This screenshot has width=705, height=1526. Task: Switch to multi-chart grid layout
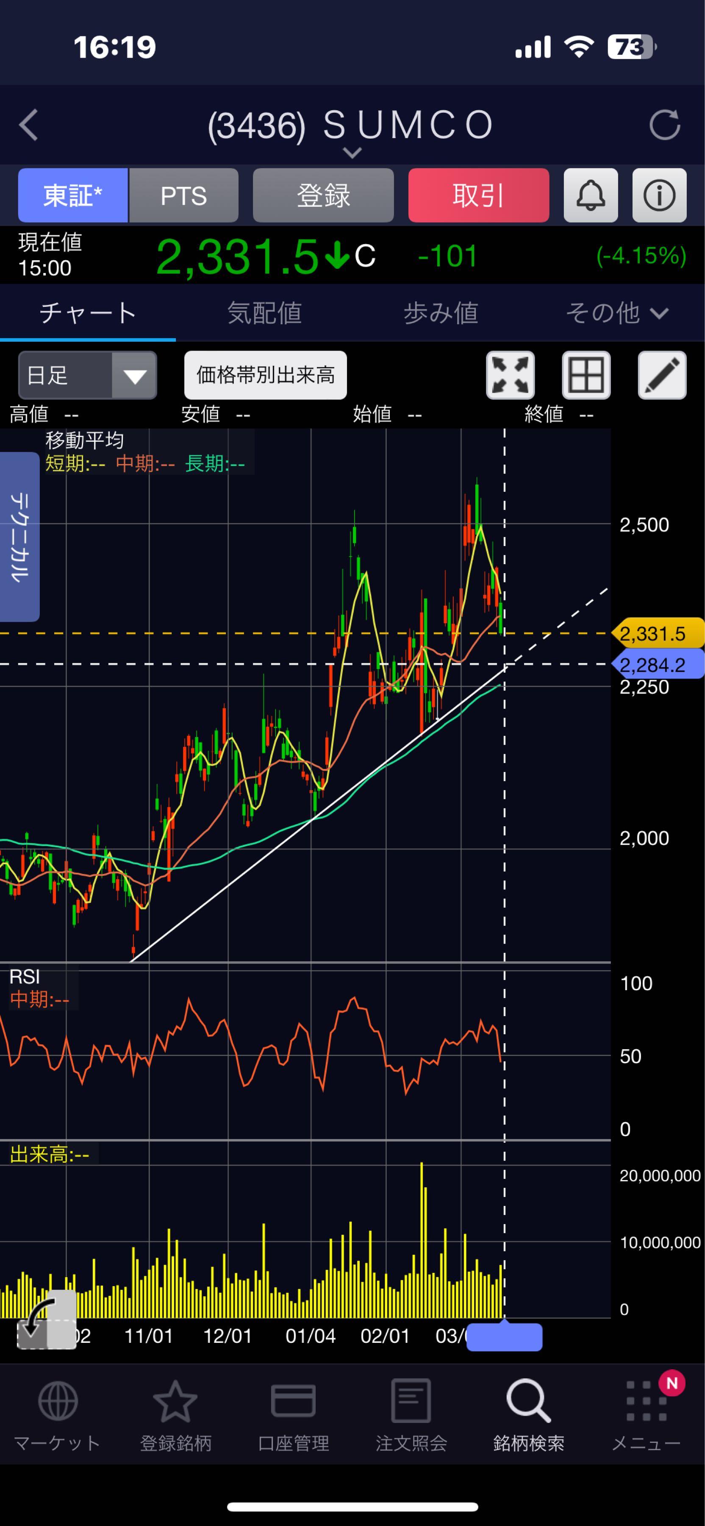coord(586,375)
